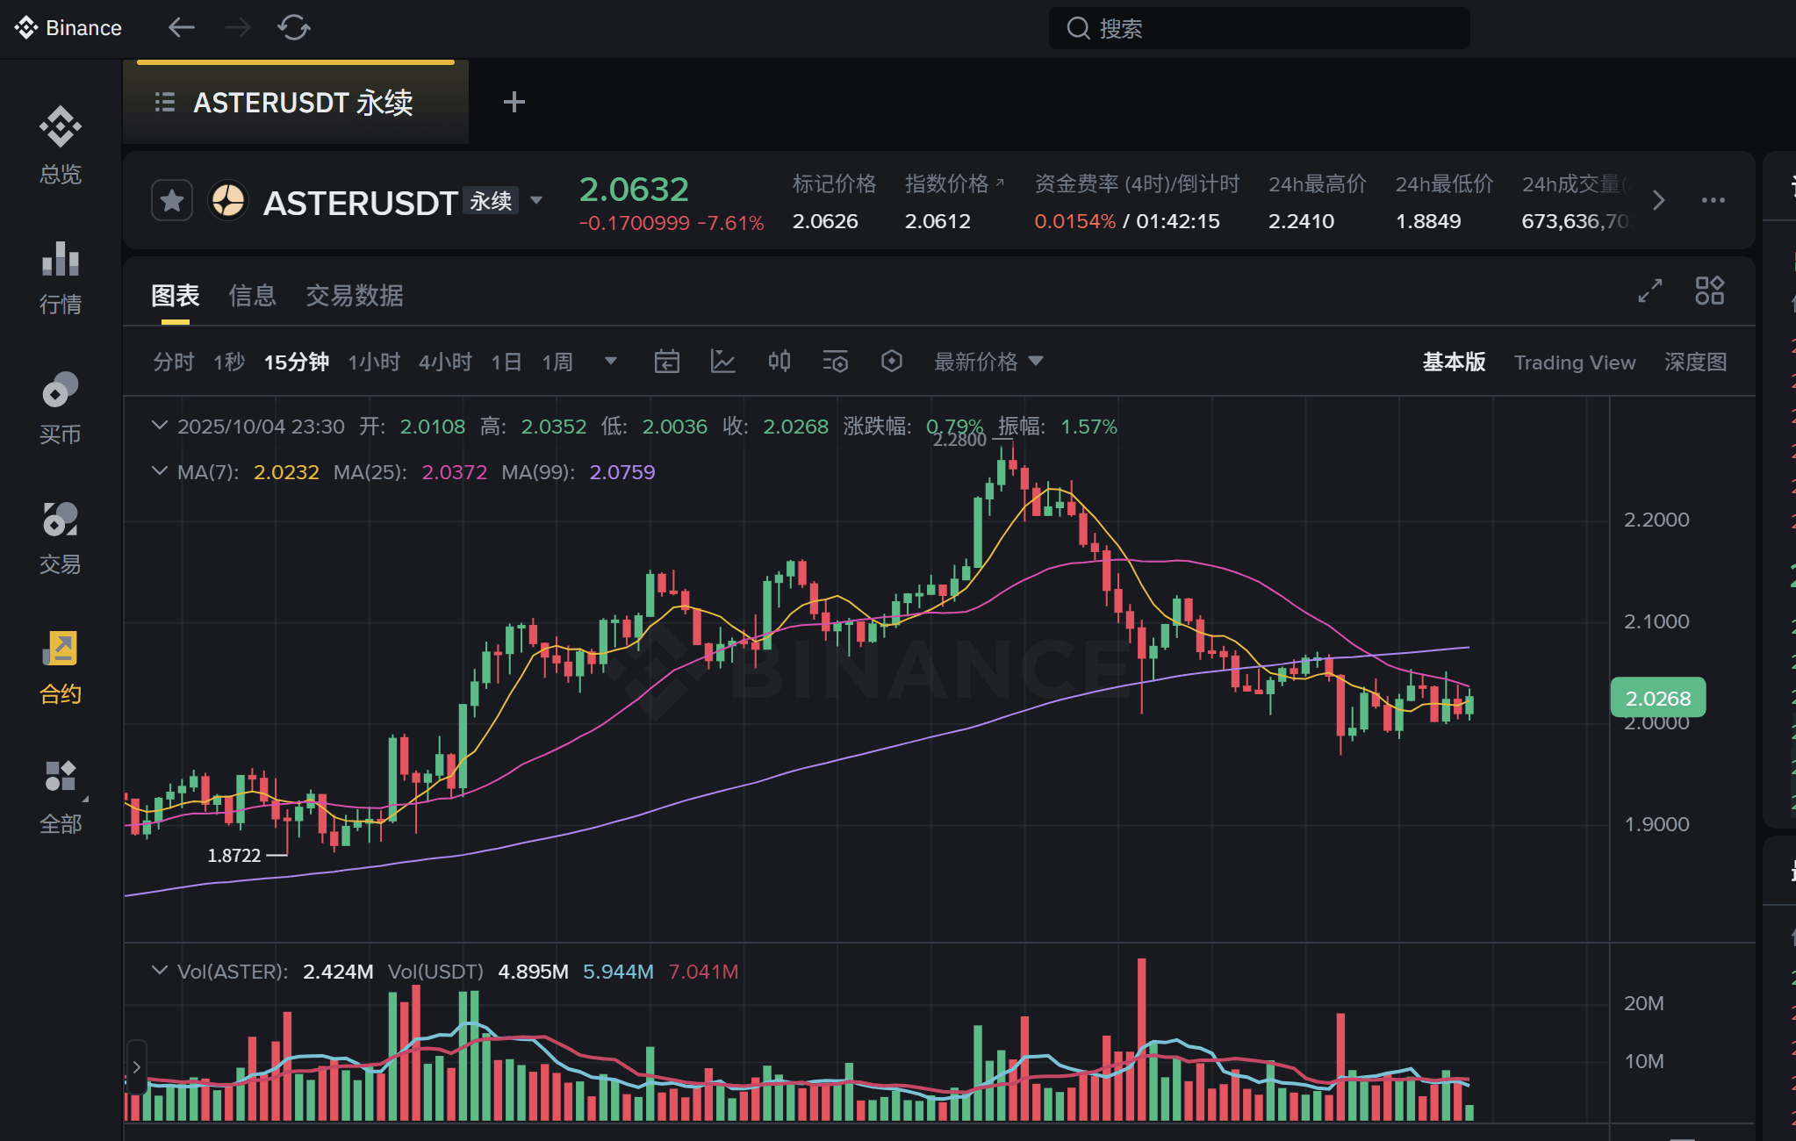Image resolution: width=1796 pixels, height=1141 pixels.
Task: Switch to the 交易数据 tab
Action: pyautogui.click(x=354, y=296)
